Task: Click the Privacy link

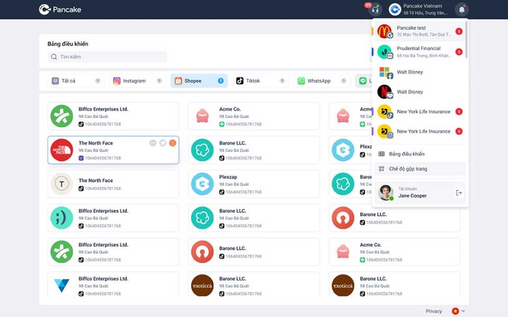Action: pos(434,311)
